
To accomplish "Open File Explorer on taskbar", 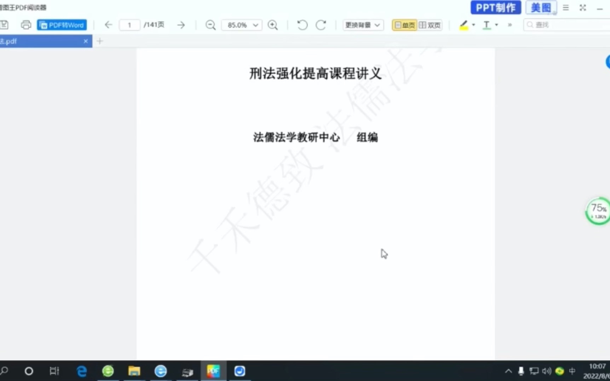I will point(134,371).
